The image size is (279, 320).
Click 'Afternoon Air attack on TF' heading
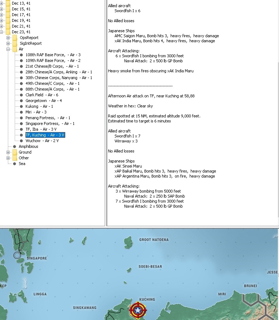click(x=151, y=96)
